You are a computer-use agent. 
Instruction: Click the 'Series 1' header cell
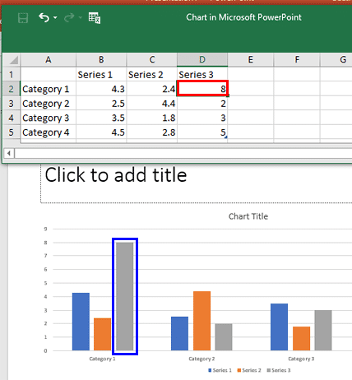click(101, 74)
